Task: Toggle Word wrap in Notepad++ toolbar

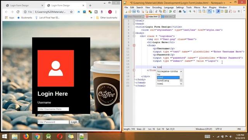Action: tap(209, 11)
